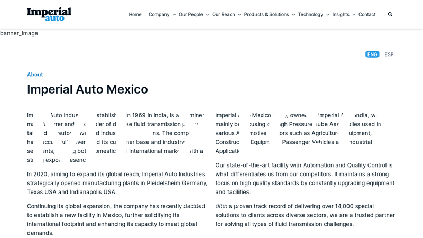Open the search magnifier icon

point(390,14)
